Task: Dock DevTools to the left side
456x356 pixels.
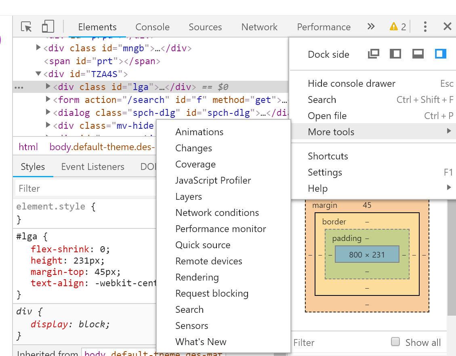Action: click(x=395, y=54)
